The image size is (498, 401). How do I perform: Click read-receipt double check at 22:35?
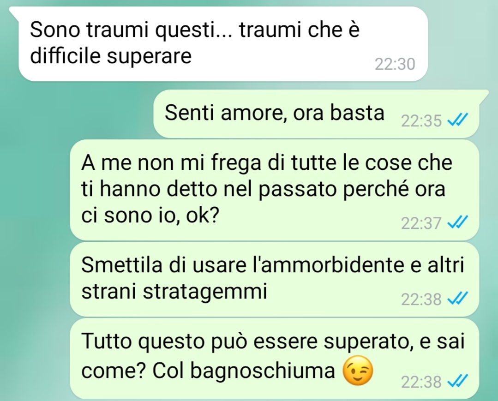click(458, 120)
